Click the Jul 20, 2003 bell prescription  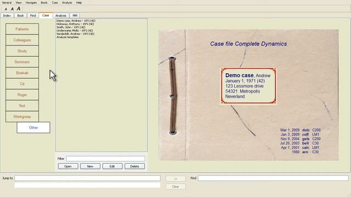point(299,143)
